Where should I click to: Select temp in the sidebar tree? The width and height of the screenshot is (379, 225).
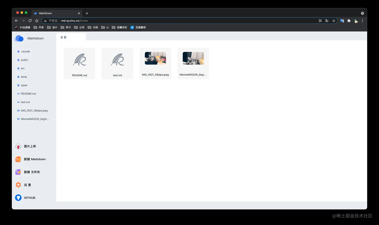[x=24, y=77]
